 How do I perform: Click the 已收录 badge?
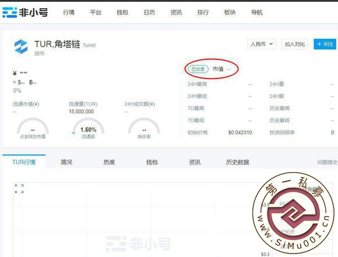198,69
